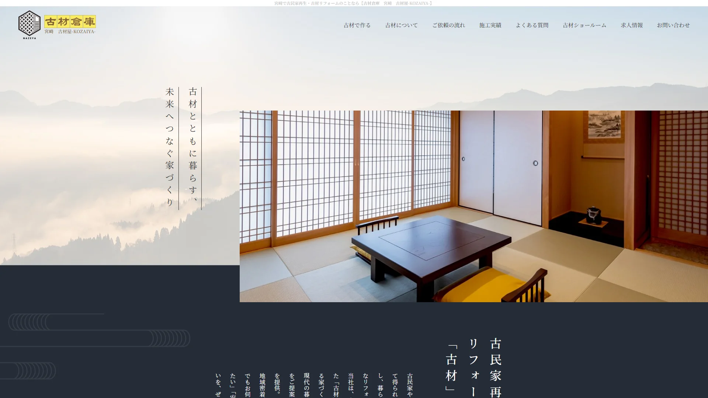The width and height of the screenshot is (708, 398).
Task: Click the Japanese tatami room hero image
Action: [x=473, y=206]
